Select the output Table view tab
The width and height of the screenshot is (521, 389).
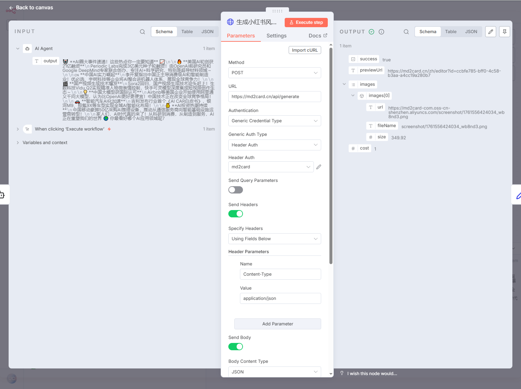(x=451, y=32)
